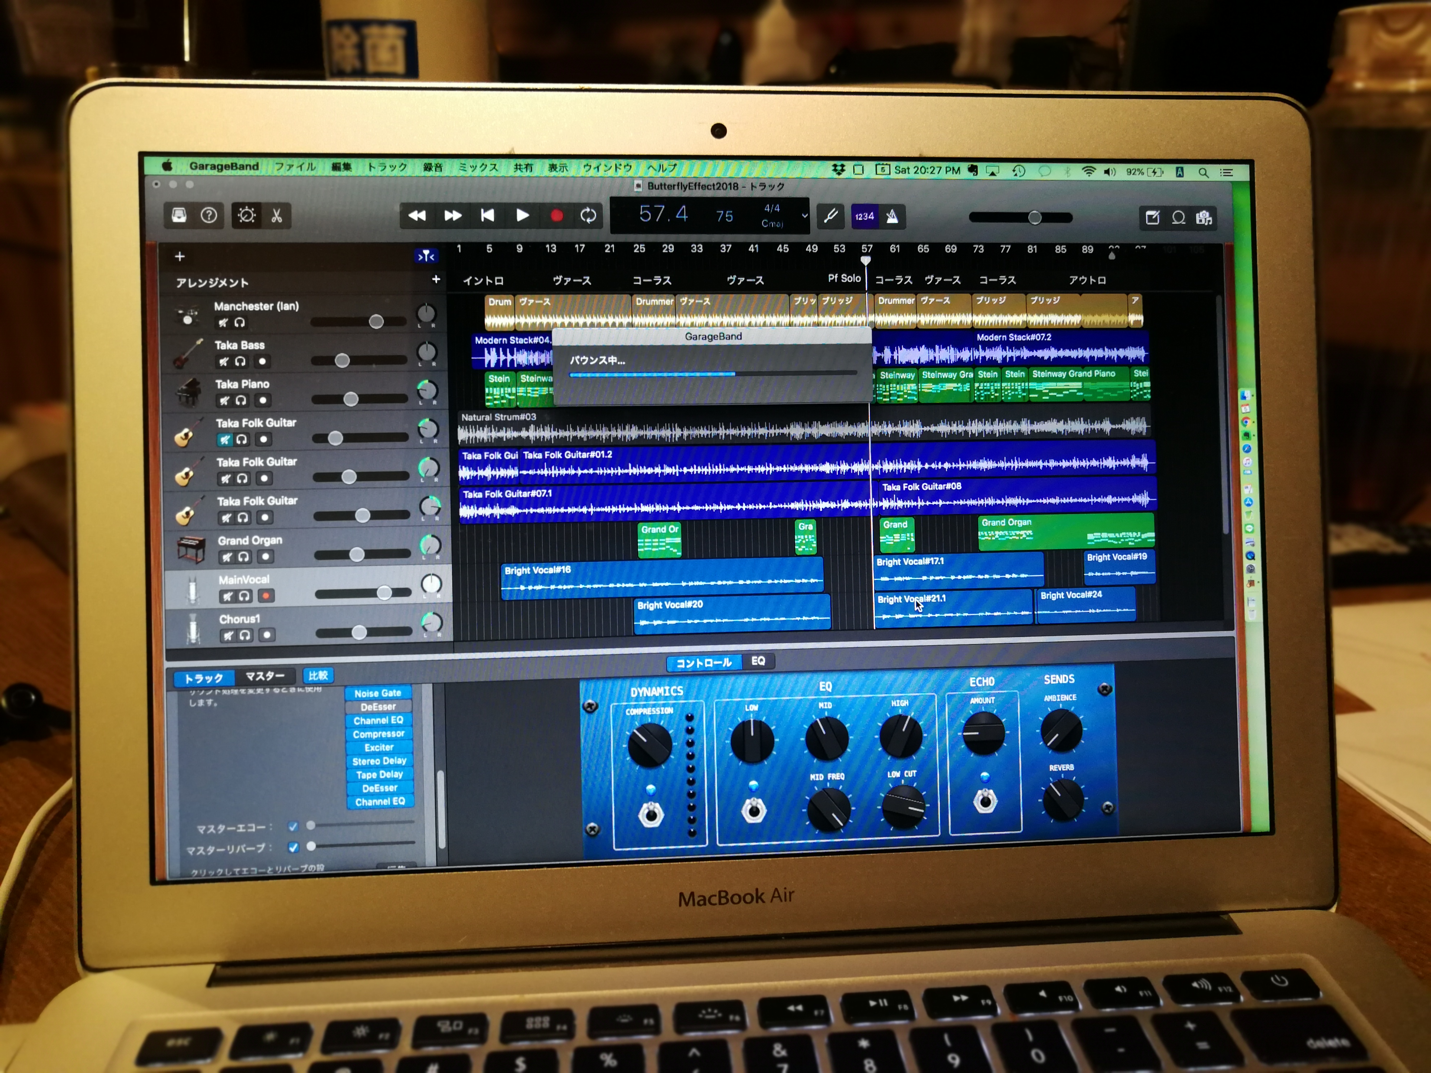1431x1073 pixels.
Task: Click the 比較 compare button
Action: (318, 675)
